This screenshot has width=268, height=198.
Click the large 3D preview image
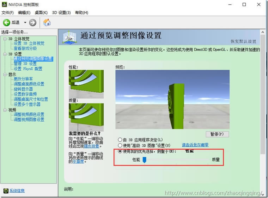pos(172,99)
